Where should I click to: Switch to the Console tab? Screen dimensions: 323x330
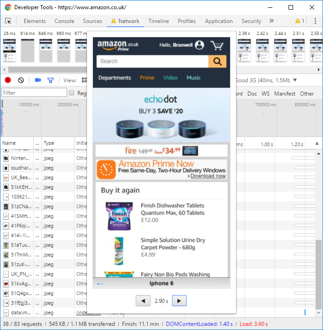[x=64, y=21]
